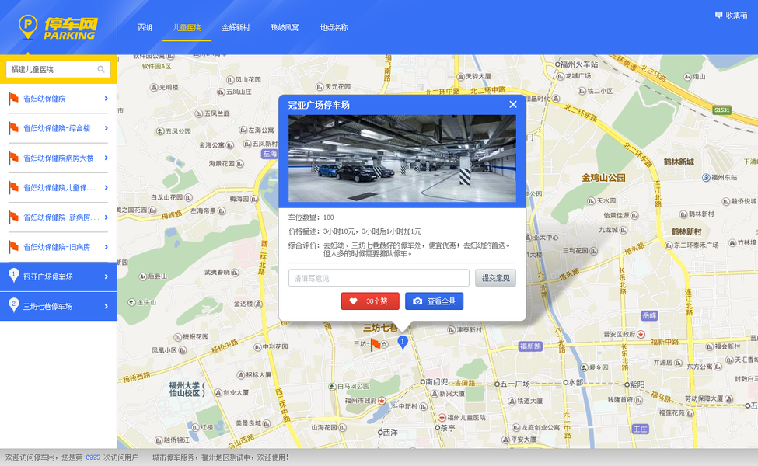Click the camera icon on 查看全景 button
758x466 pixels.
tap(417, 301)
